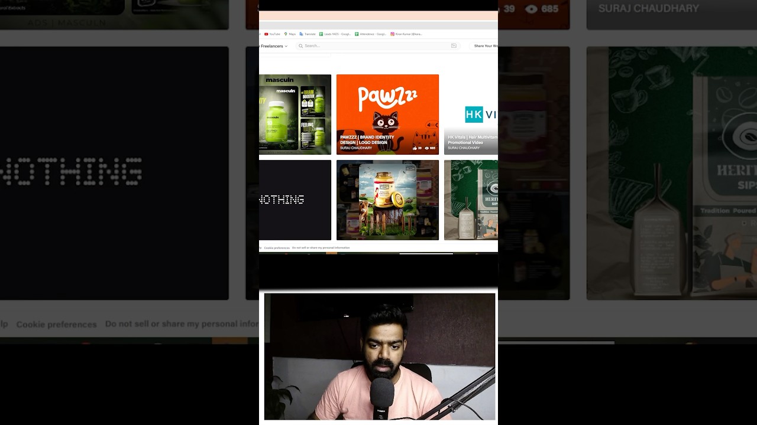Open the Kiran Kumar Instagram bookmark
The width and height of the screenshot is (757, 425).
pyautogui.click(x=406, y=34)
